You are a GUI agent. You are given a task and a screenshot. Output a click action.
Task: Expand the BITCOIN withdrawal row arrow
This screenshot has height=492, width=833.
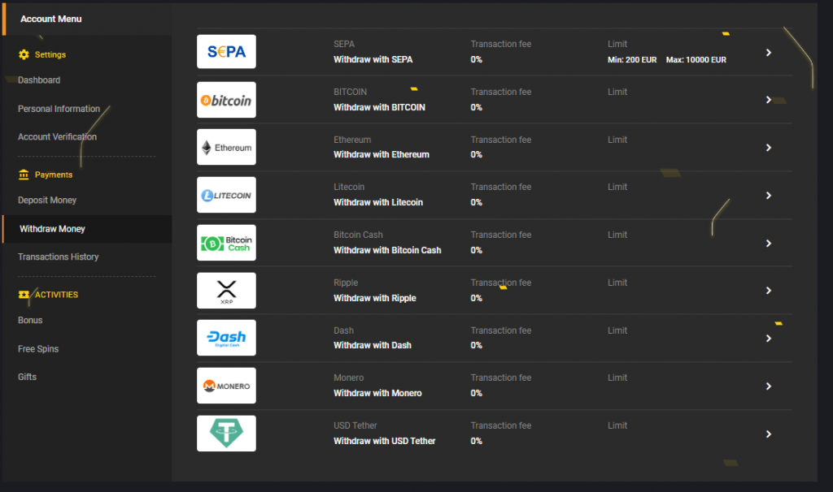(x=768, y=100)
